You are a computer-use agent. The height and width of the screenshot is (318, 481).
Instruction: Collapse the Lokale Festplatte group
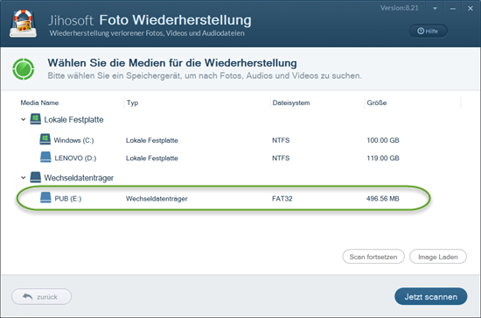pos(23,119)
